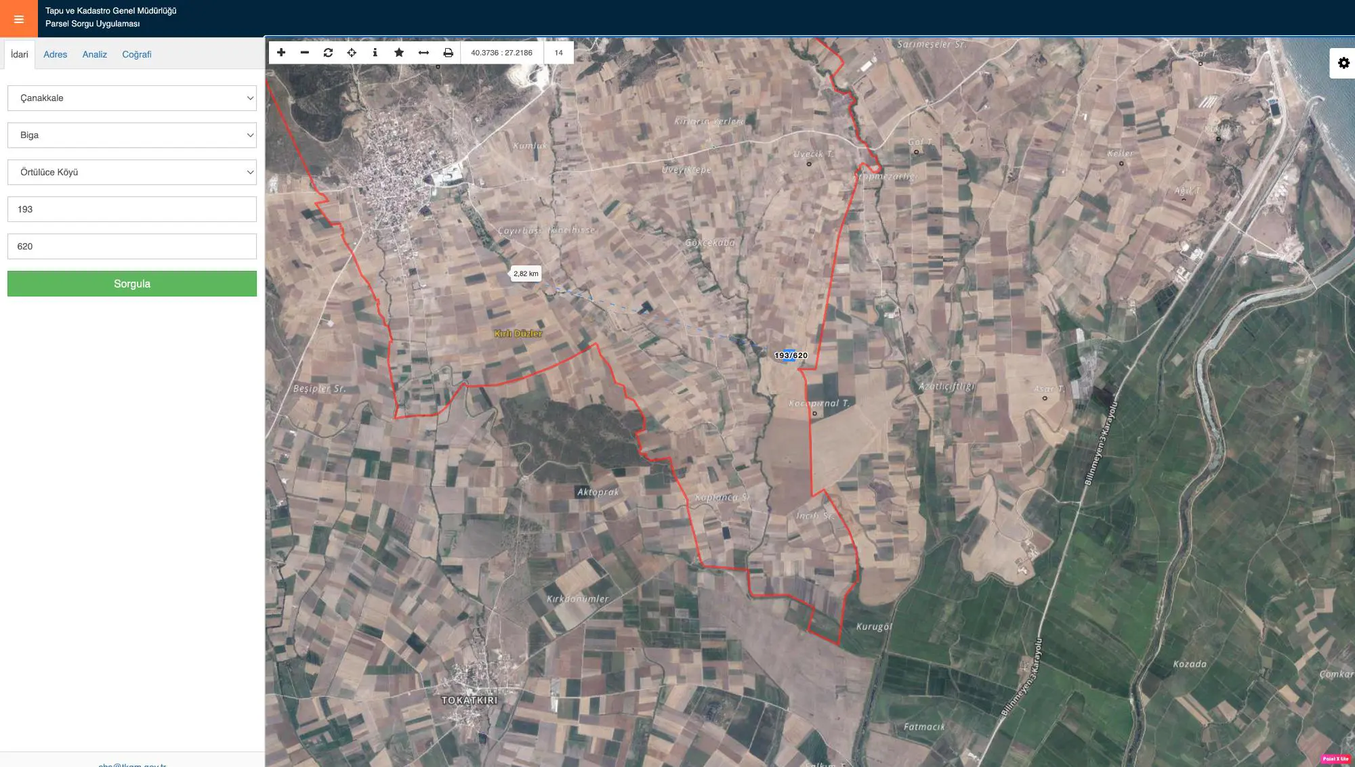Click the TOKATKIRI village label
1355x767 pixels.
(x=470, y=701)
